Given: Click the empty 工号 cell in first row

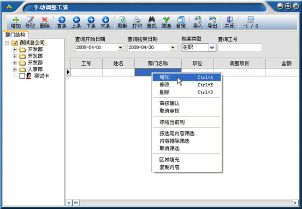Looking at the screenshot, I should pyautogui.click(x=86, y=72).
